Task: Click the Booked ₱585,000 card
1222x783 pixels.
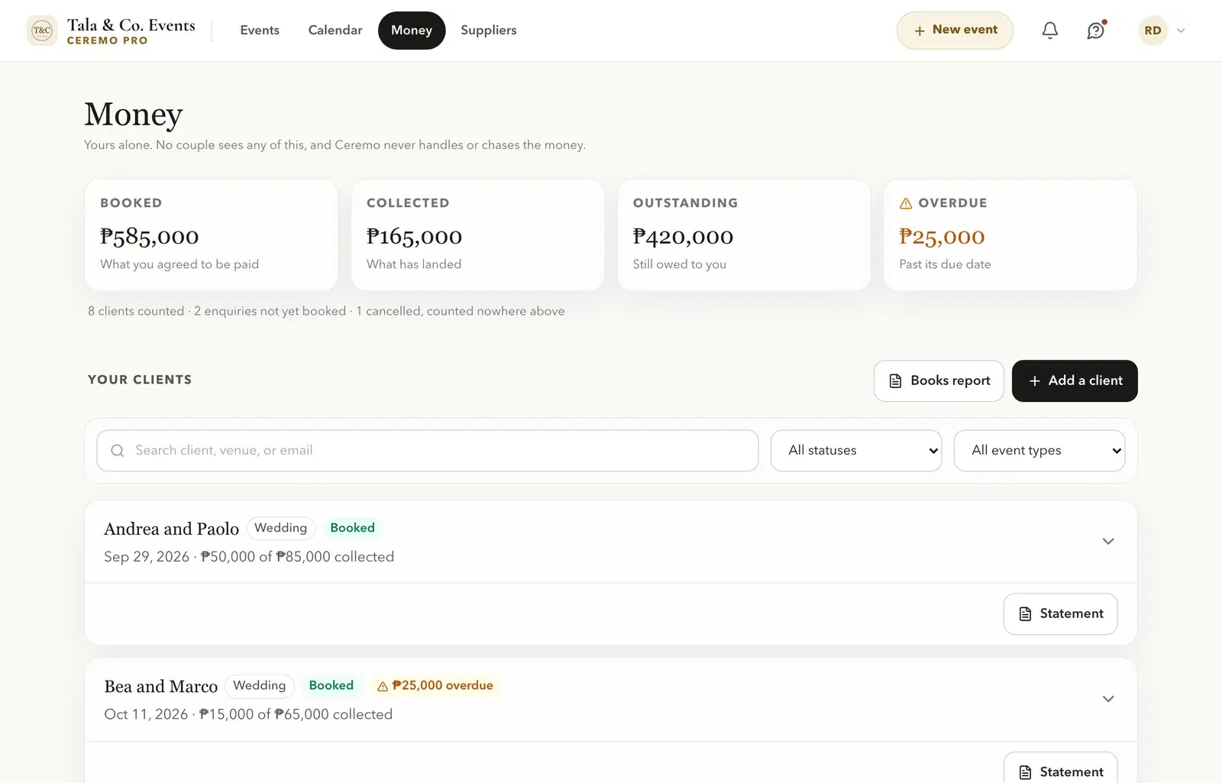Action: [212, 235]
